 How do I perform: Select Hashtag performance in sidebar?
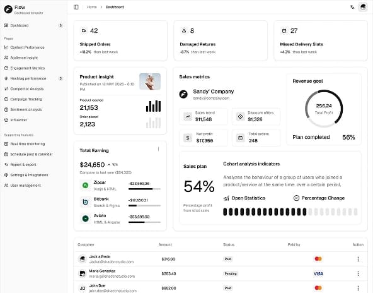coord(33,78)
